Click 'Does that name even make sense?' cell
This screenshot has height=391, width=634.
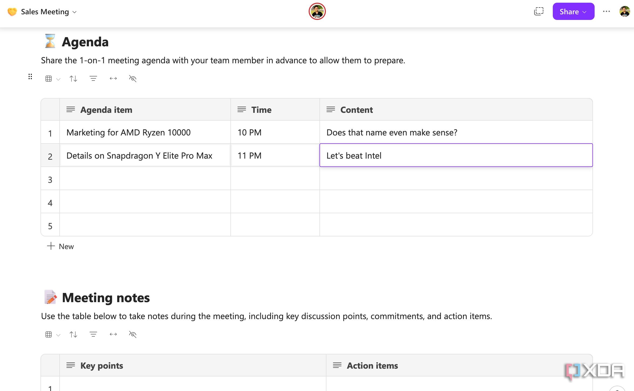click(456, 132)
